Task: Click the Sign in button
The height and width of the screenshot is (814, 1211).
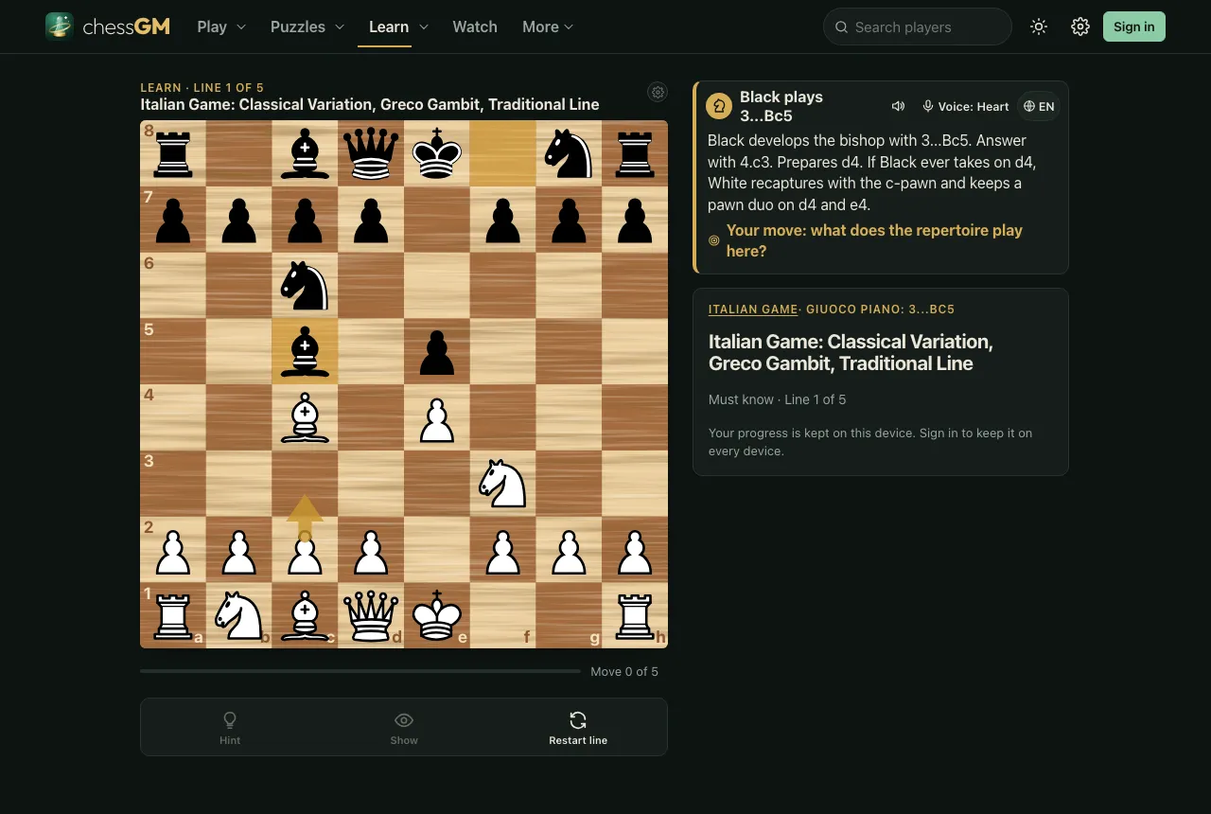Action: click(1133, 27)
